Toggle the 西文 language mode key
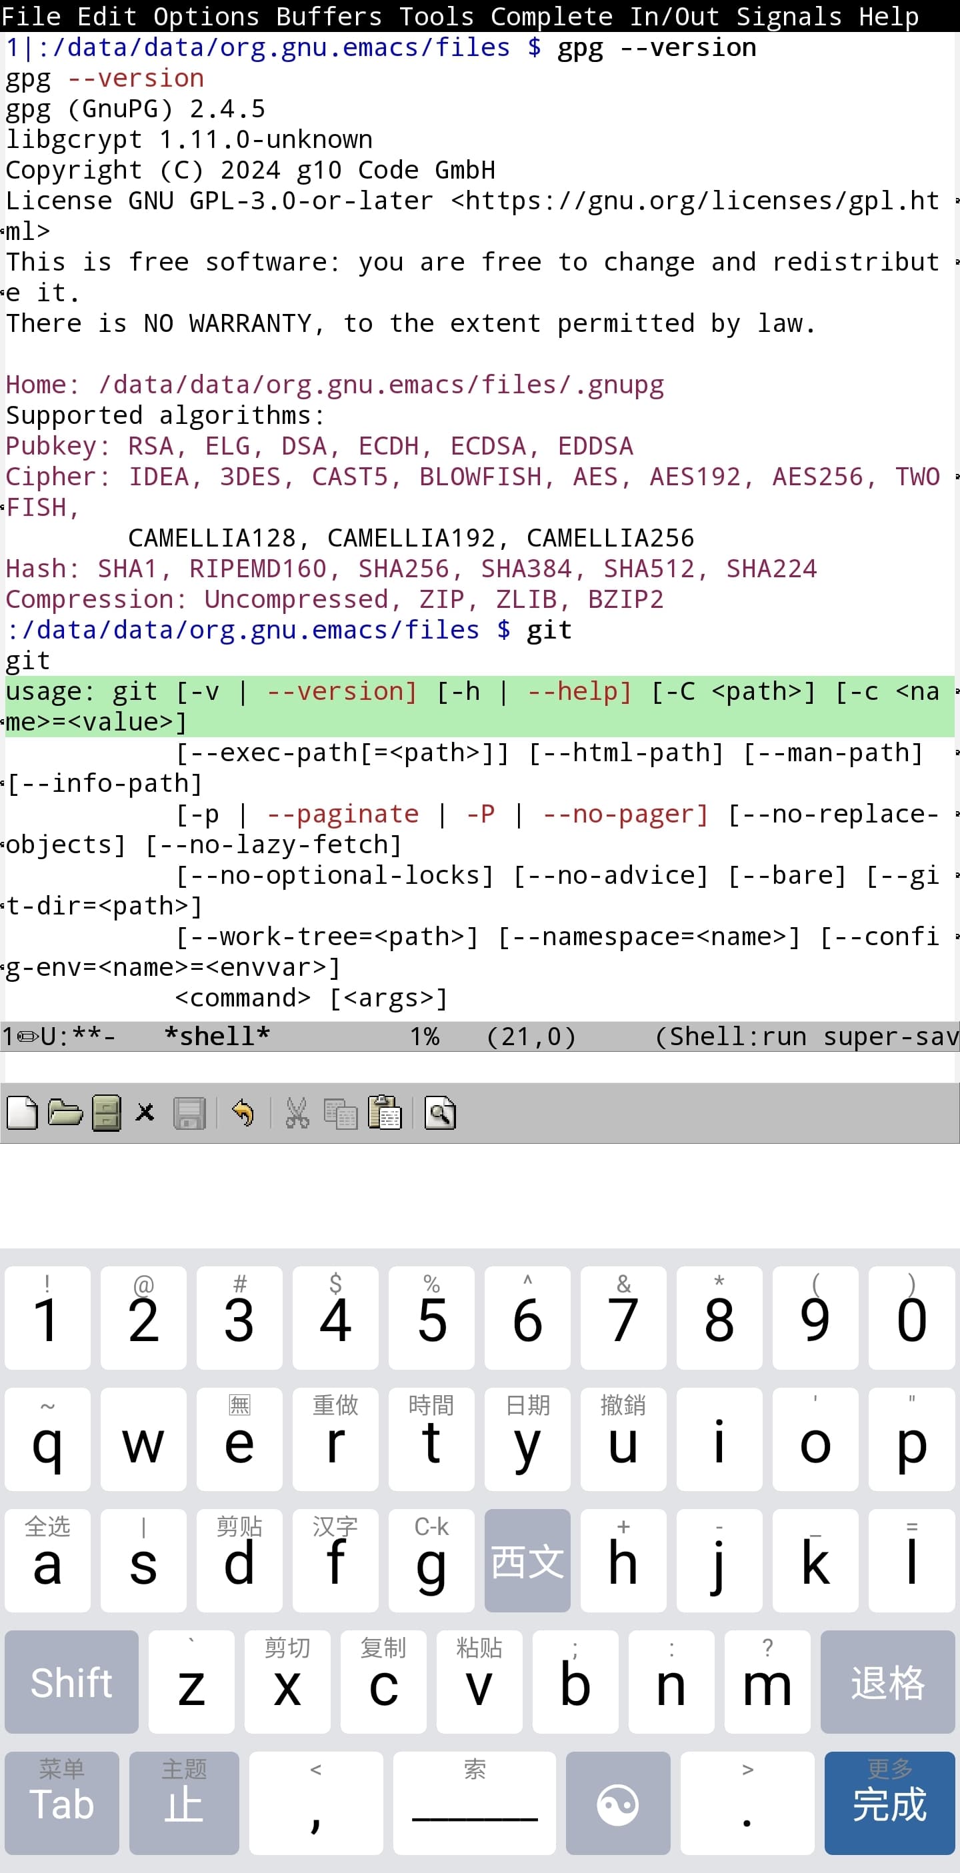The image size is (960, 1873). 527,1560
